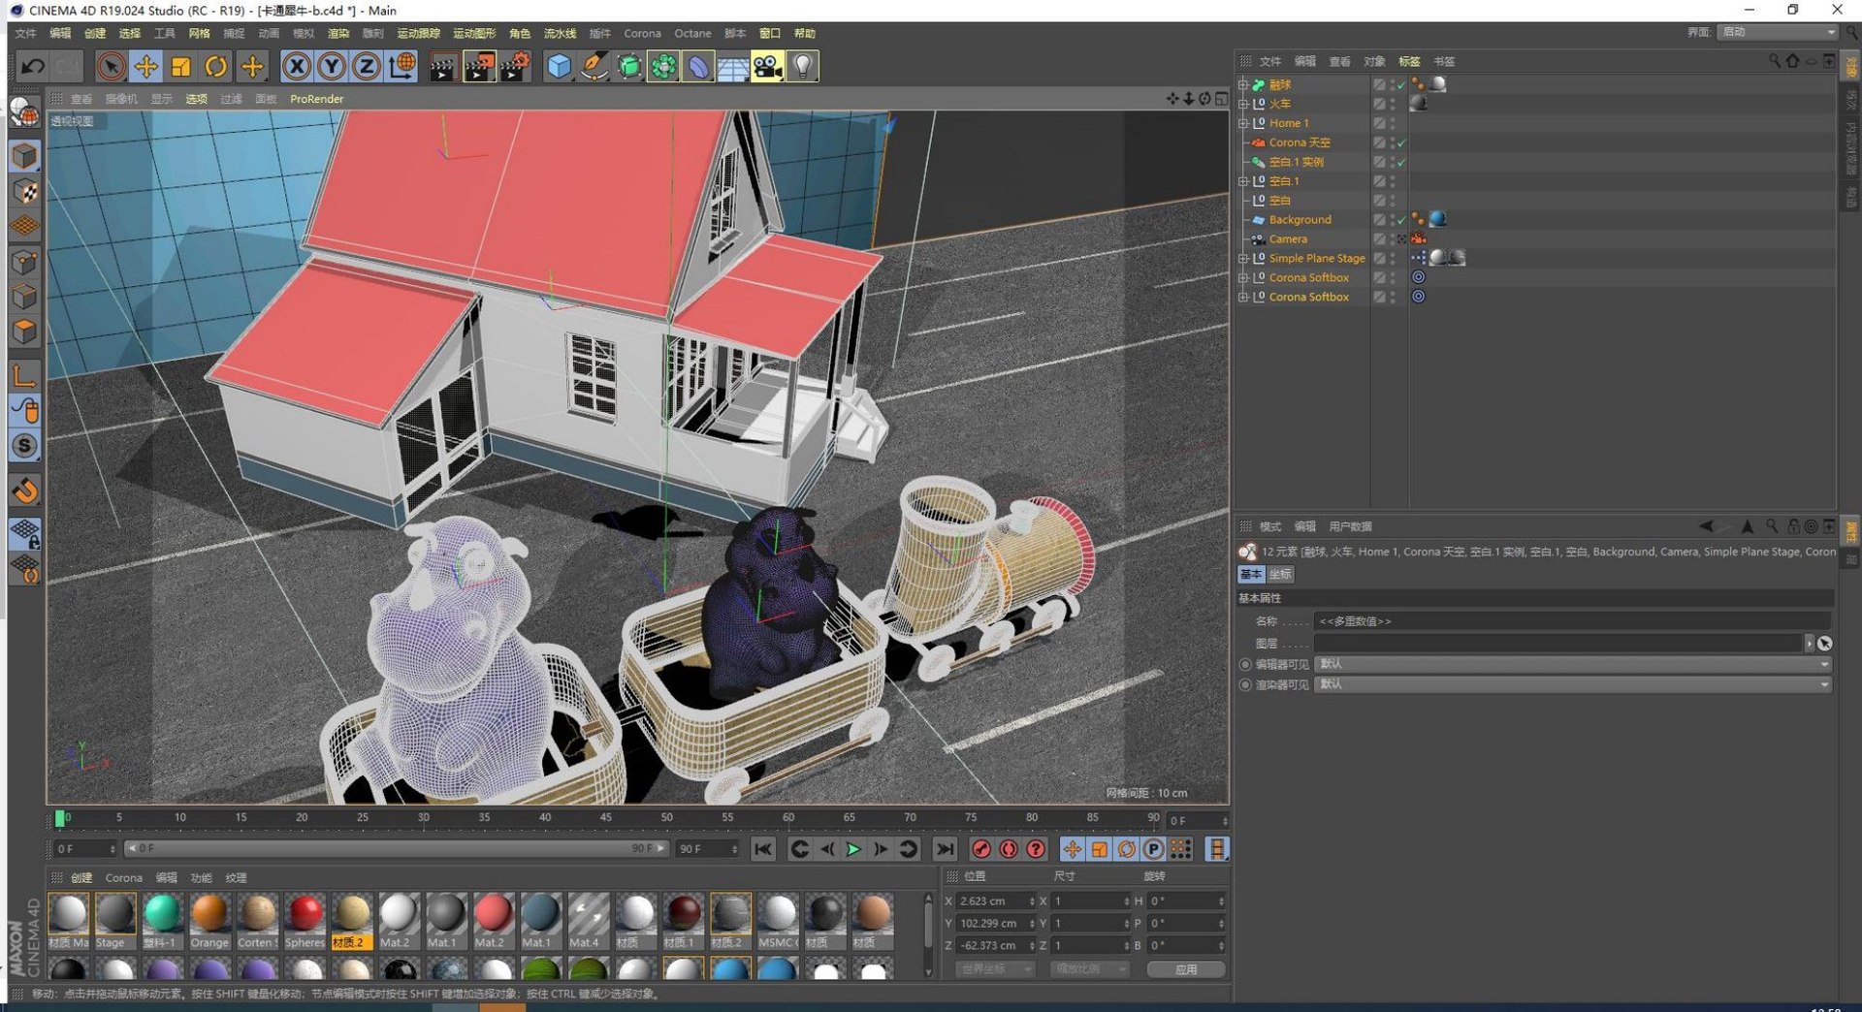The width and height of the screenshot is (1862, 1012).
Task: Click ProRender in the viewport menu
Action: [x=316, y=99]
